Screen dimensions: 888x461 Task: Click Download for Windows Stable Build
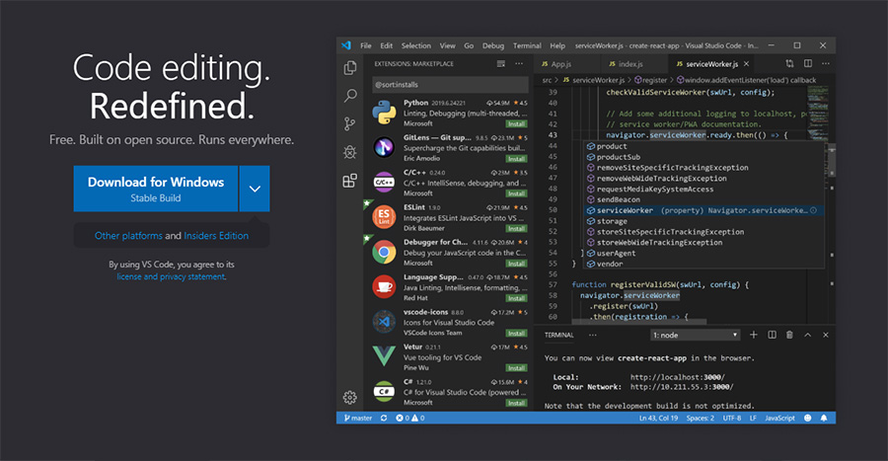156,189
